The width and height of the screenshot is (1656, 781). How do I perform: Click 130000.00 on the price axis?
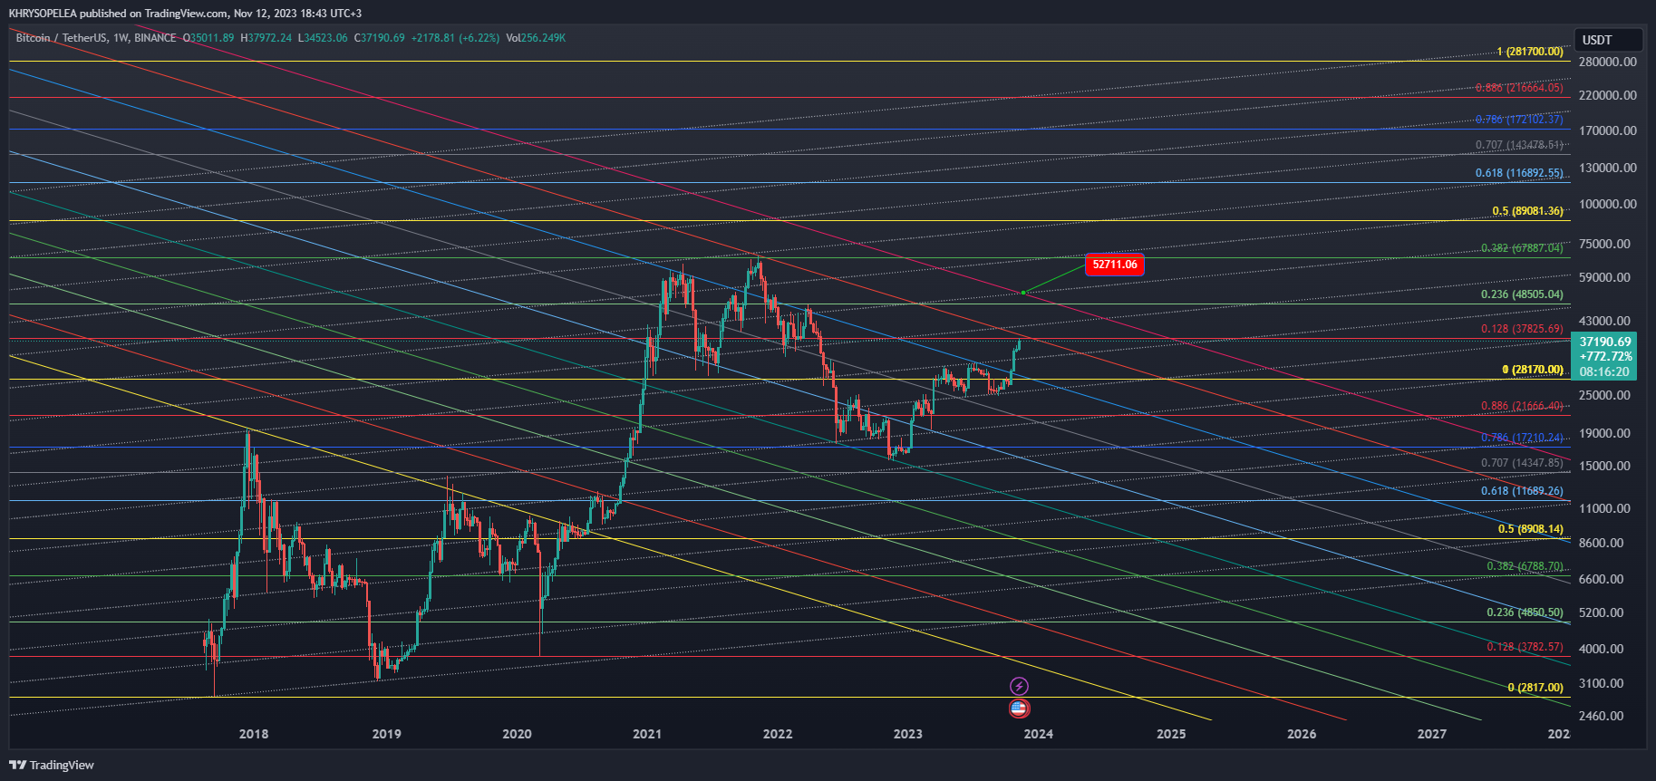pos(1608,168)
